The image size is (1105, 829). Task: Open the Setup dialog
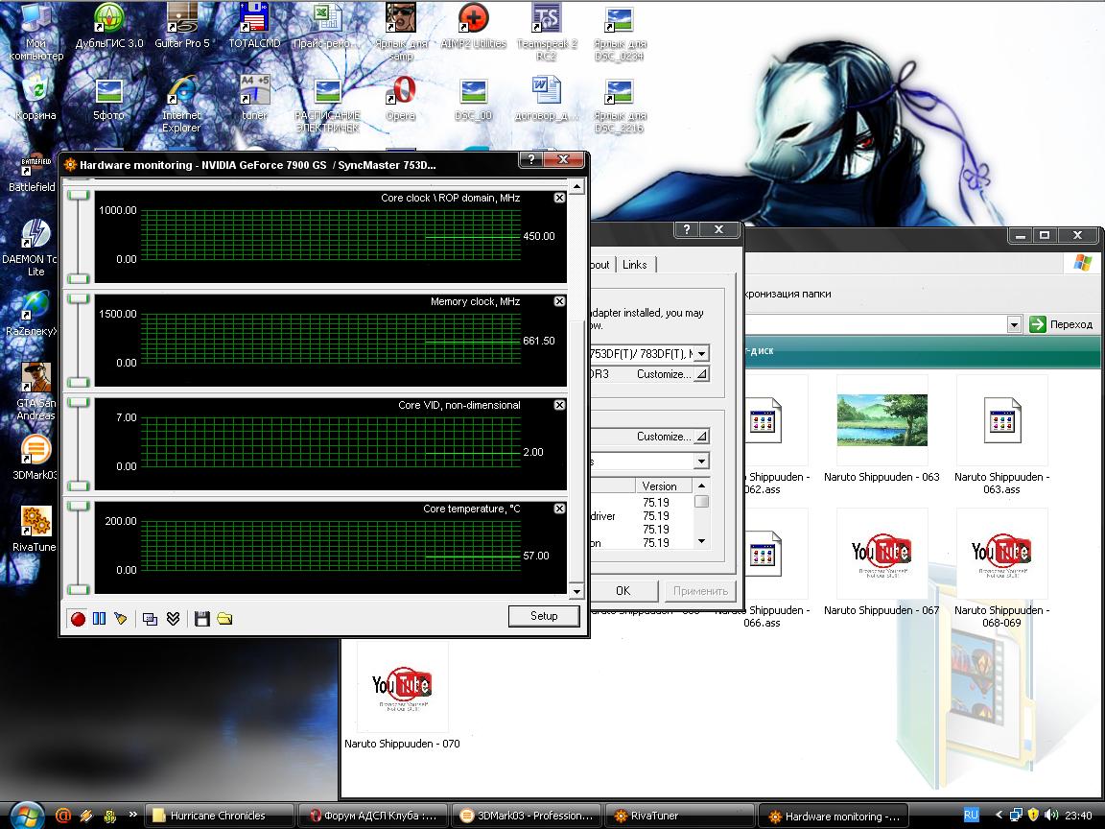[543, 616]
